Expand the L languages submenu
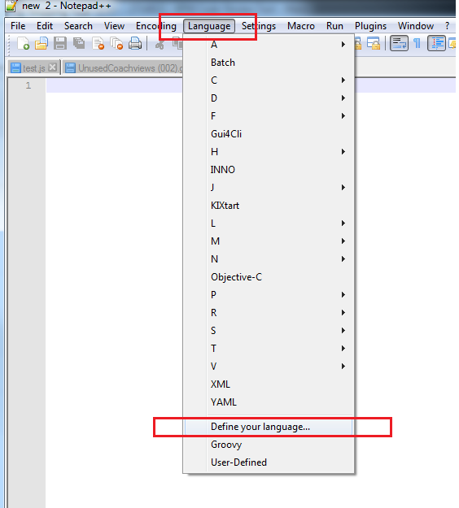 tap(269, 224)
